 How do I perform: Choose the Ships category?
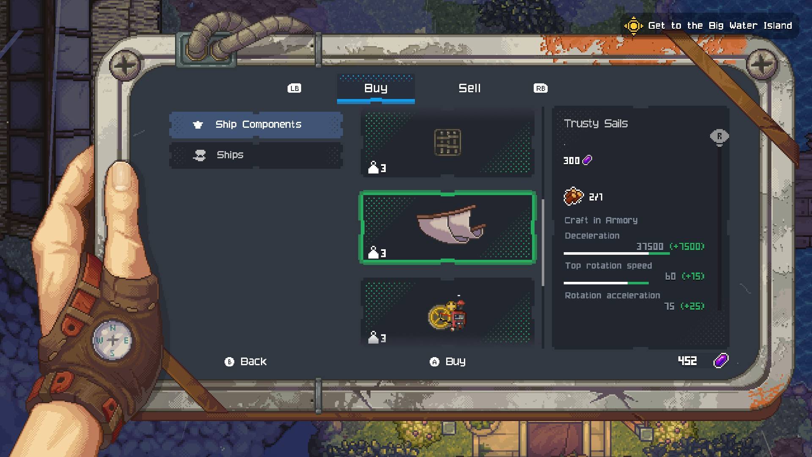pos(256,155)
